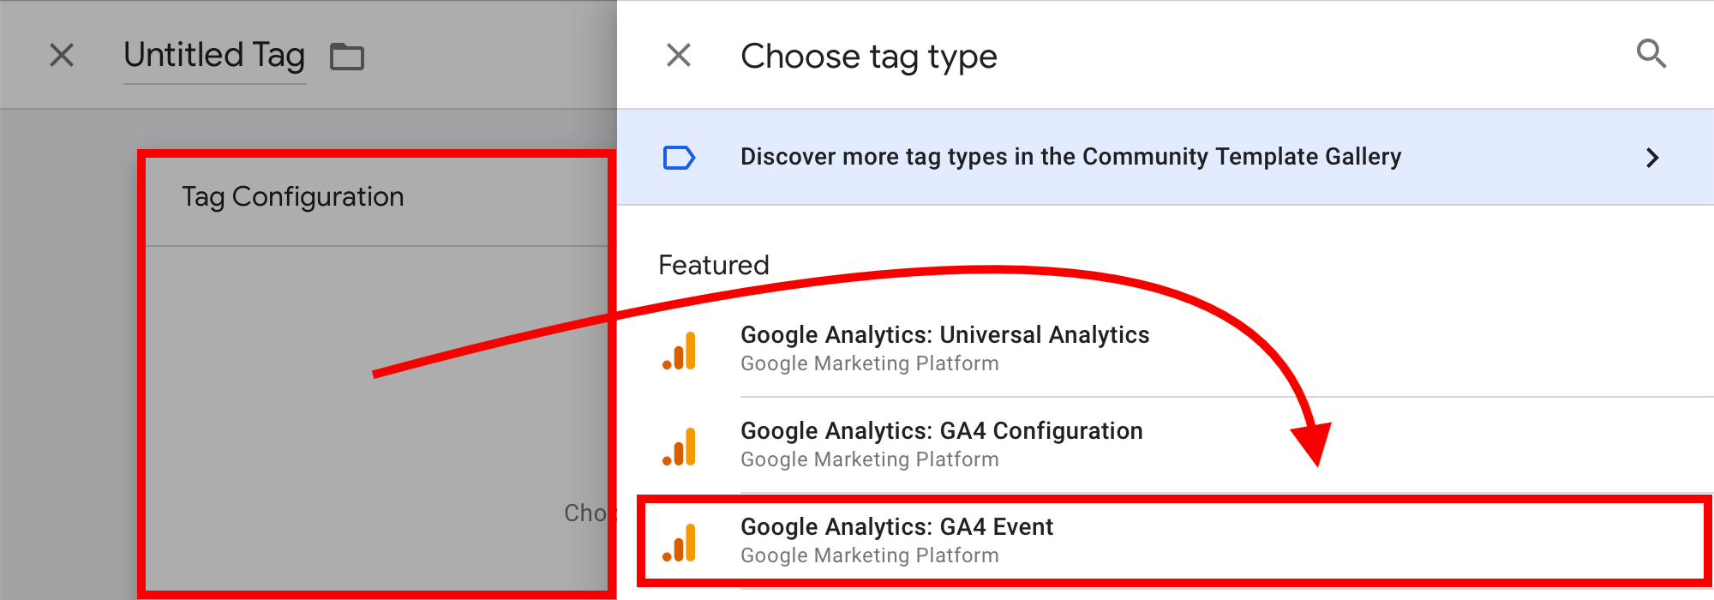
Task: Click the GA4 Event bar chart icon
Action: coord(680,543)
